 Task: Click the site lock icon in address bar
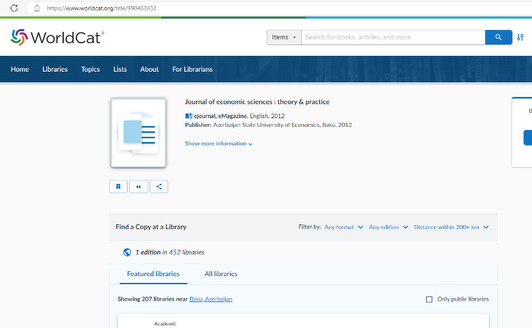click(x=37, y=8)
